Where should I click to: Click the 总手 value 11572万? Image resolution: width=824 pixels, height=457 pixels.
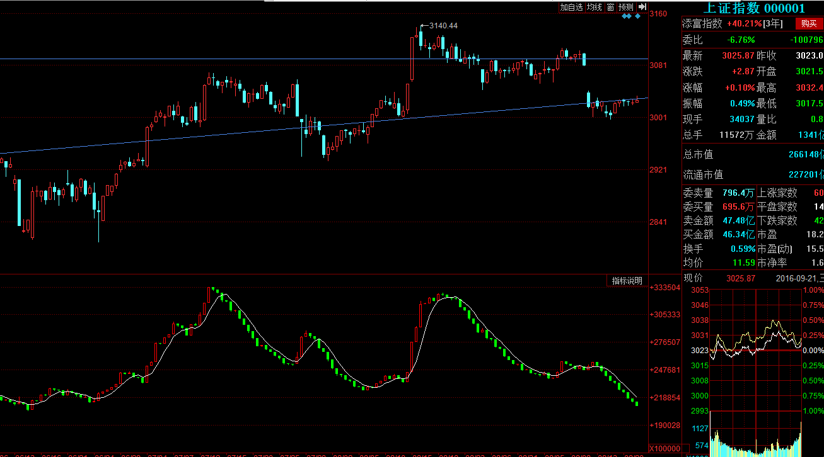[x=737, y=135]
